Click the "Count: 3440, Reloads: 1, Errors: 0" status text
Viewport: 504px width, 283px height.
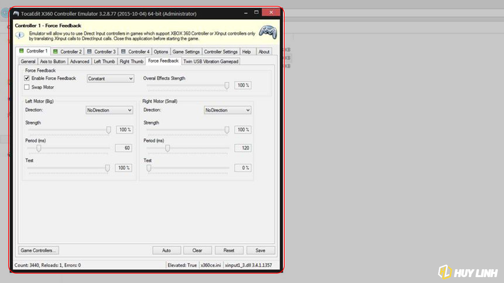[48, 265]
